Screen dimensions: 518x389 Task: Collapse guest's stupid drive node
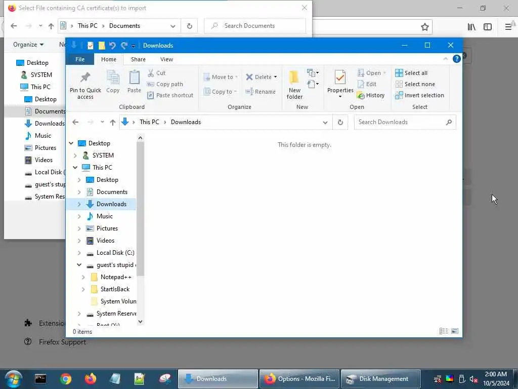(x=79, y=265)
